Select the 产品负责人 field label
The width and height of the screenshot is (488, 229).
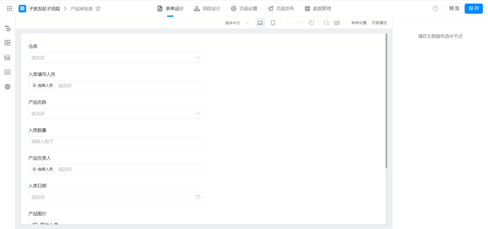(x=40, y=158)
